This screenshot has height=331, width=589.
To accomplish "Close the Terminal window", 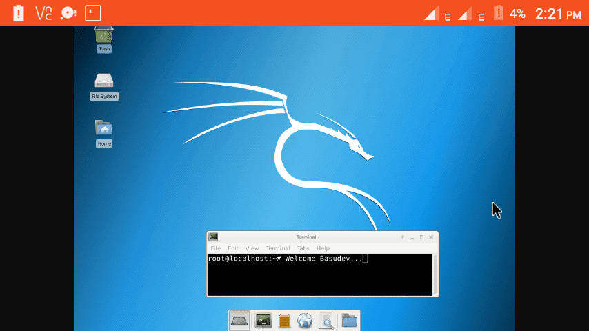I will [431, 237].
